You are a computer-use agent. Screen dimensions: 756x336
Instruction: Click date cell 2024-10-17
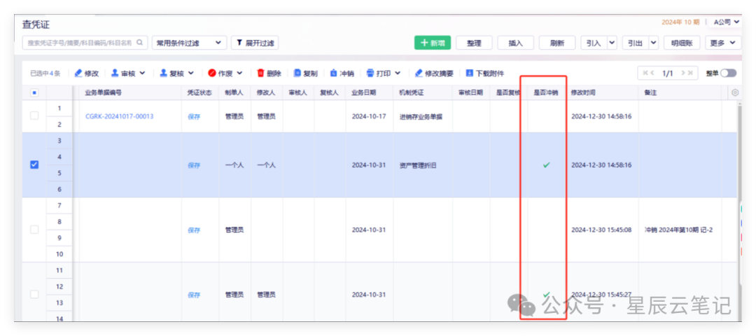369,116
